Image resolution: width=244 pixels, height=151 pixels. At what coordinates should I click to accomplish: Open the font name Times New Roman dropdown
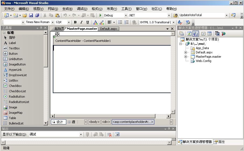[53, 22]
